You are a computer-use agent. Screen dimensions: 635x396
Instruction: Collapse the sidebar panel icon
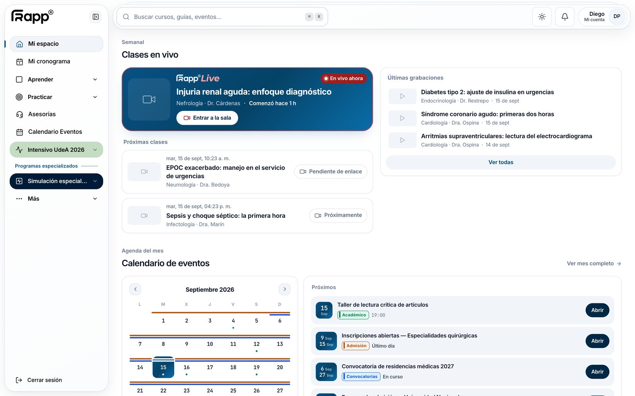point(96,17)
